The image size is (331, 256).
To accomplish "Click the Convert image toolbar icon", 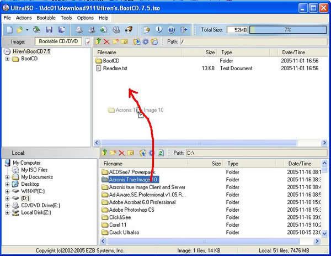I will (x=104, y=30).
